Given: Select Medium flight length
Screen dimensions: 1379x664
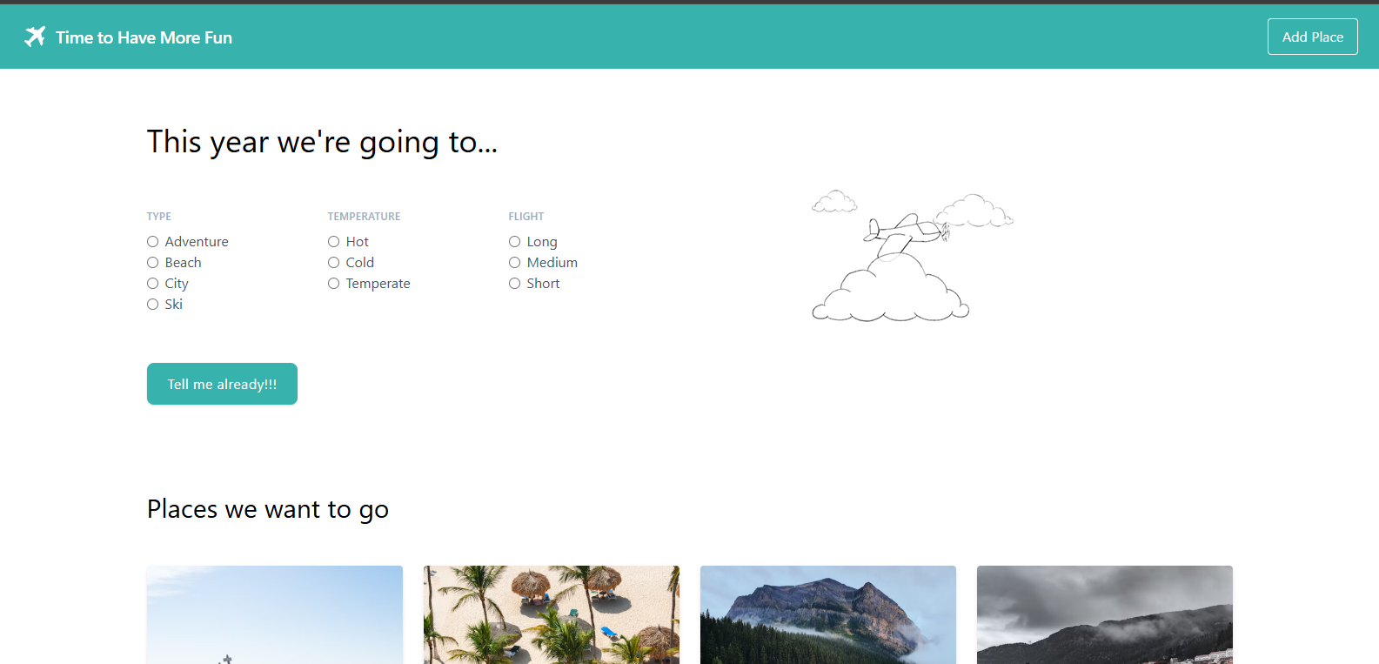Looking at the screenshot, I should pyautogui.click(x=515, y=263).
